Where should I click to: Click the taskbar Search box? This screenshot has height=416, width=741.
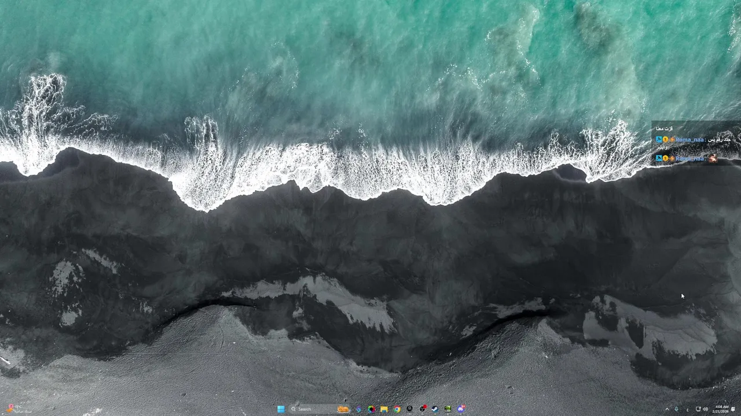coord(320,409)
